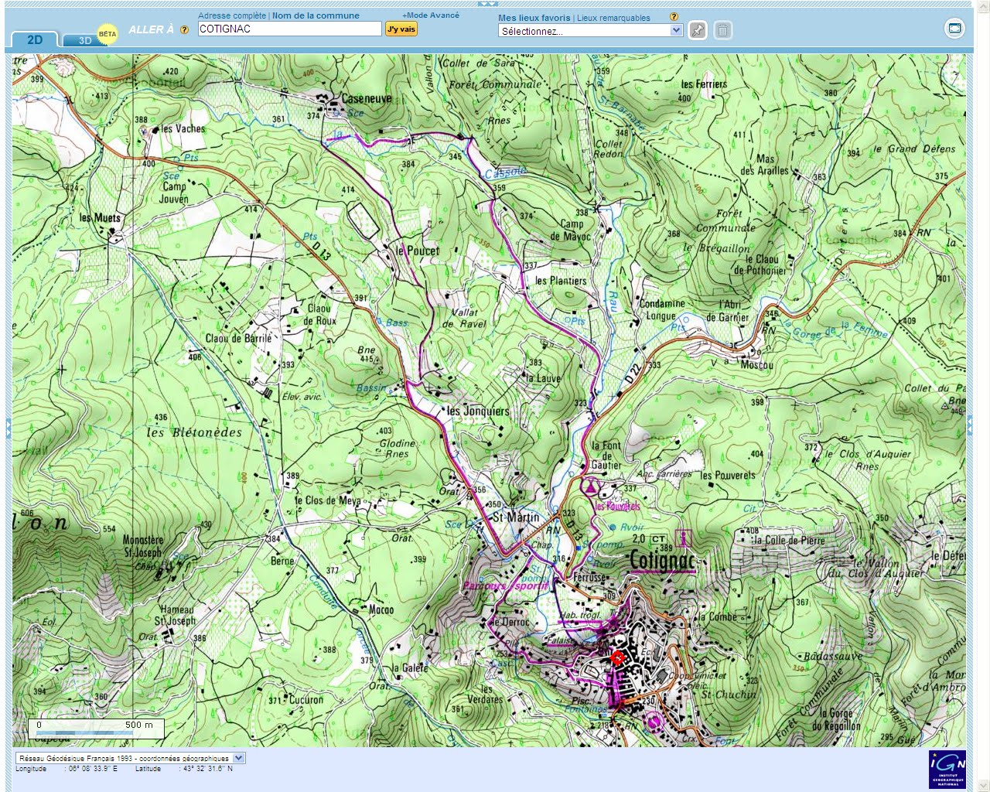Click the les Muets map label

pos(101,218)
